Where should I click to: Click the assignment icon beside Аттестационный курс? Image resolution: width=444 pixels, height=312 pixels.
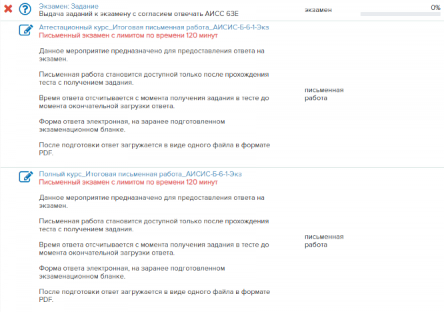[25, 30]
